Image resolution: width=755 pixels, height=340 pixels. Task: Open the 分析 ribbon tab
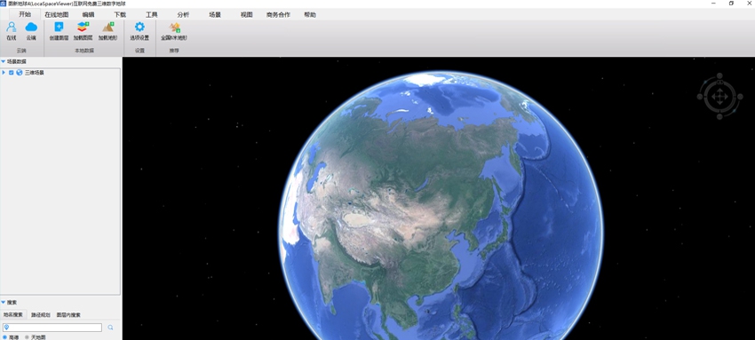(183, 14)
